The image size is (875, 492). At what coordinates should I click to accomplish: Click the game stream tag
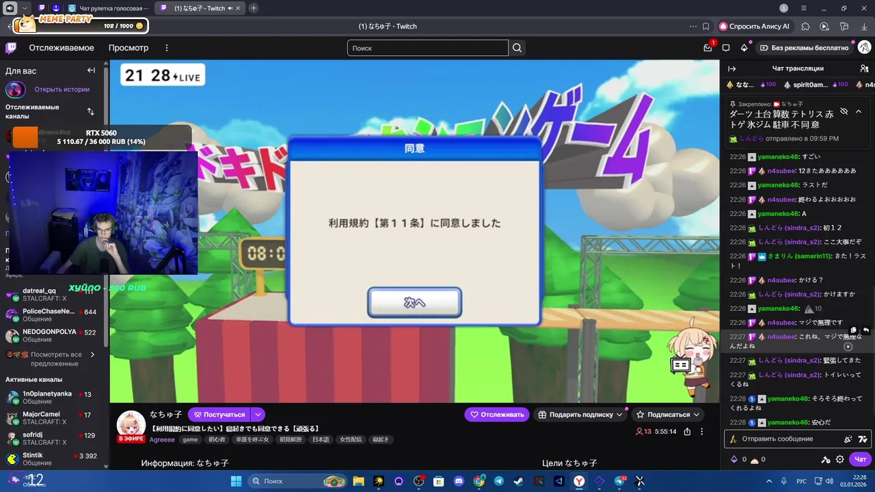click(190, 440)
